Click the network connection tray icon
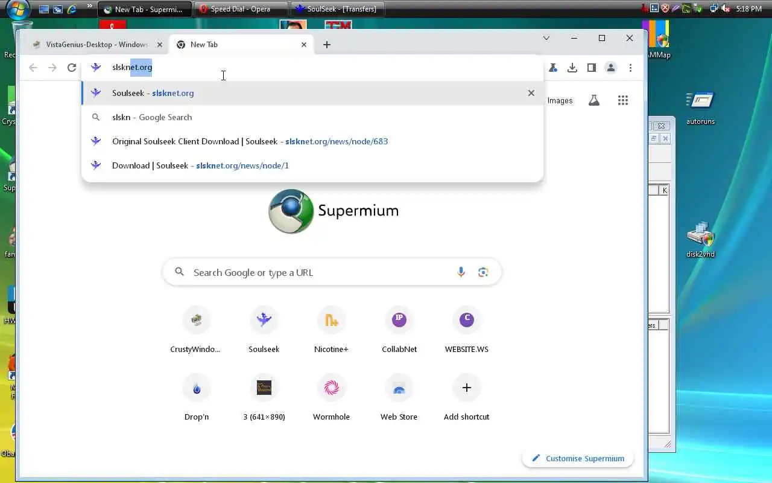This screenshot has width=772, height=483. [x=714, y=8]
